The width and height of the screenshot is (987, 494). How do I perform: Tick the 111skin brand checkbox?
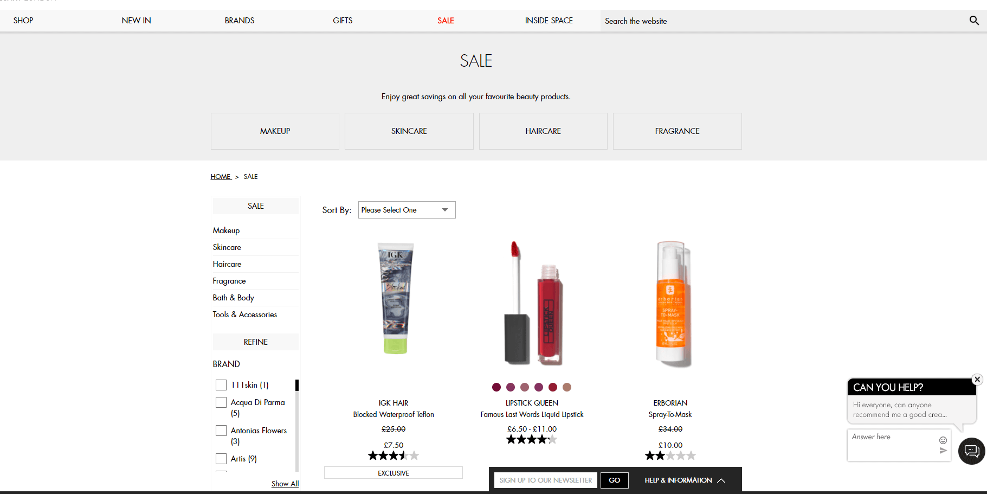221,385
